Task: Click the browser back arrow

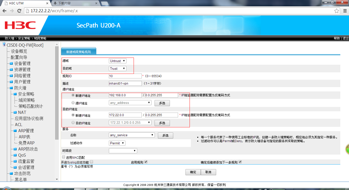Action: pos(4,11)
